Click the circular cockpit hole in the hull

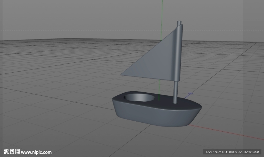click(x=139, y=98)
